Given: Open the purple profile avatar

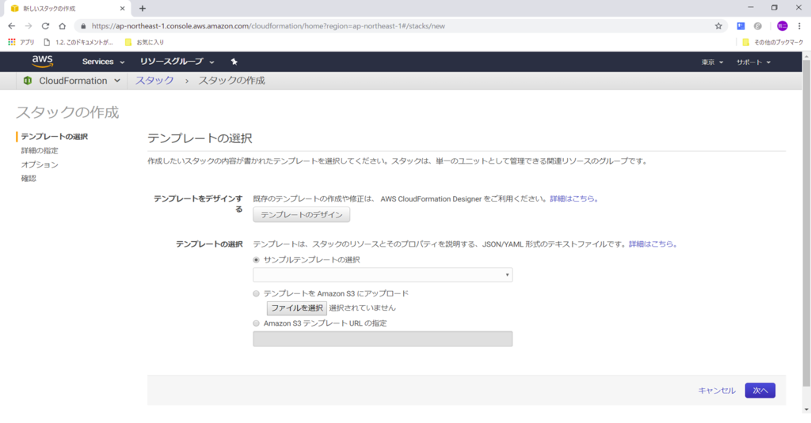Looking at the screenshot, I should (x=782, y=26).
